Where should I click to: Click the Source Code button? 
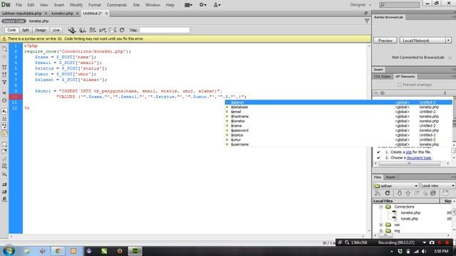click(14, 21)
